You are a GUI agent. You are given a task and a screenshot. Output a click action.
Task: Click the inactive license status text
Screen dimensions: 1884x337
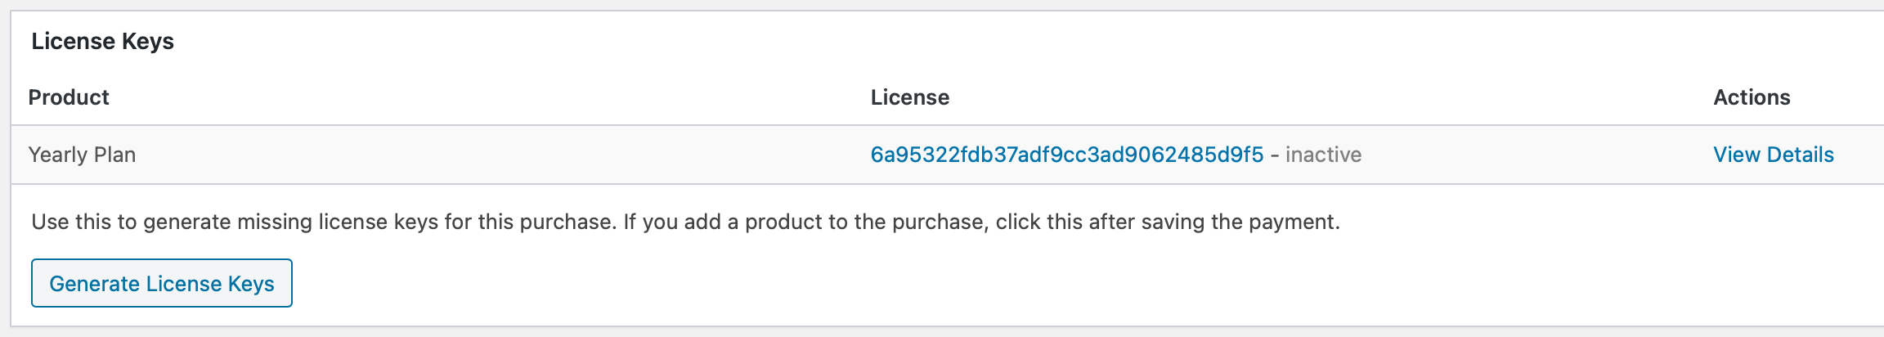(1323, 155)
